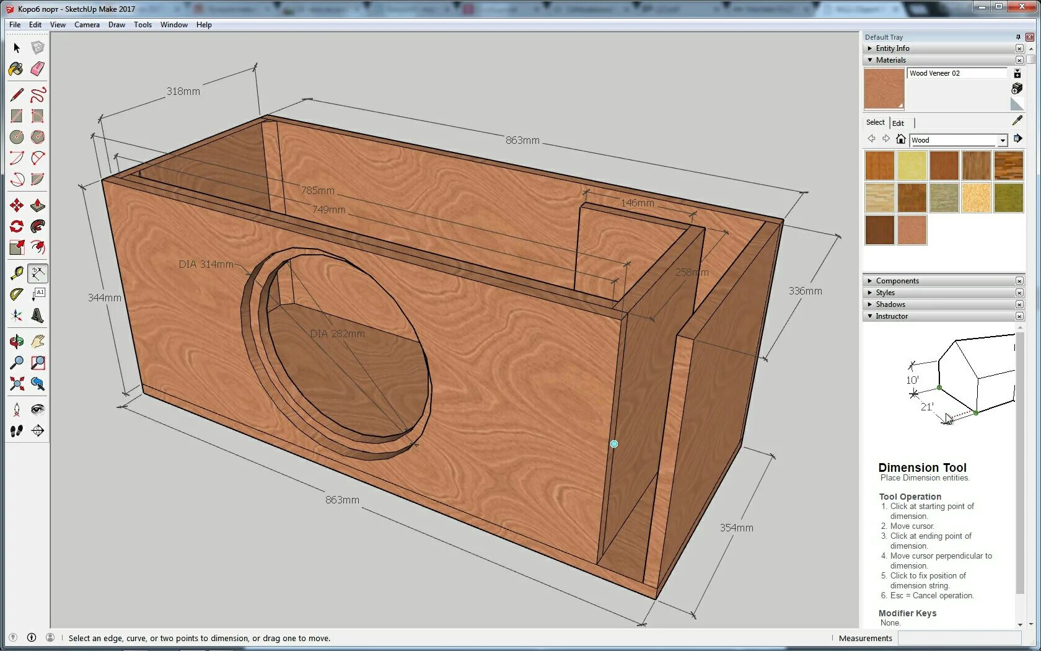Pick the material sample eyedropper
Image resolution: width=1041 pixels, height=651 pixels.
[1017, 120]
